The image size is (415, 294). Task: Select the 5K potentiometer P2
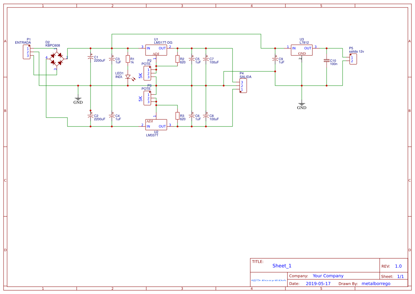[x=148, y=73]
